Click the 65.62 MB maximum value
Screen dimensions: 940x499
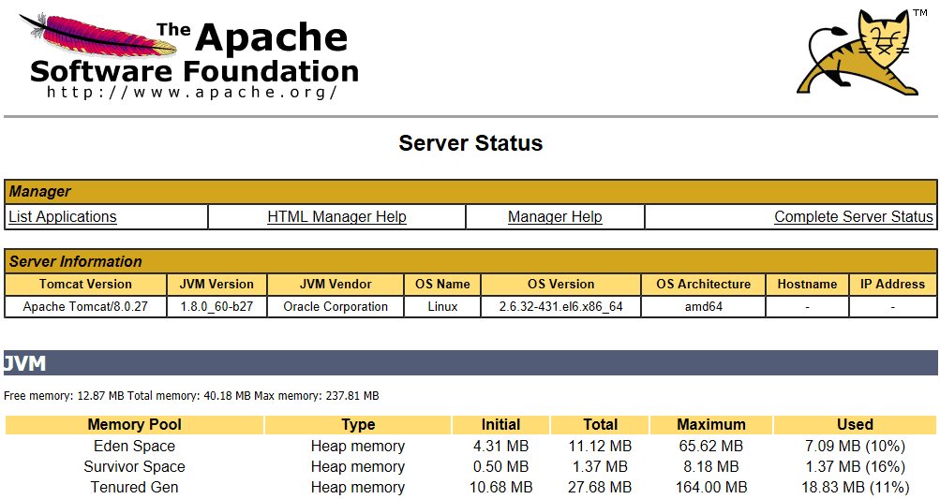(x=711, y=447)
